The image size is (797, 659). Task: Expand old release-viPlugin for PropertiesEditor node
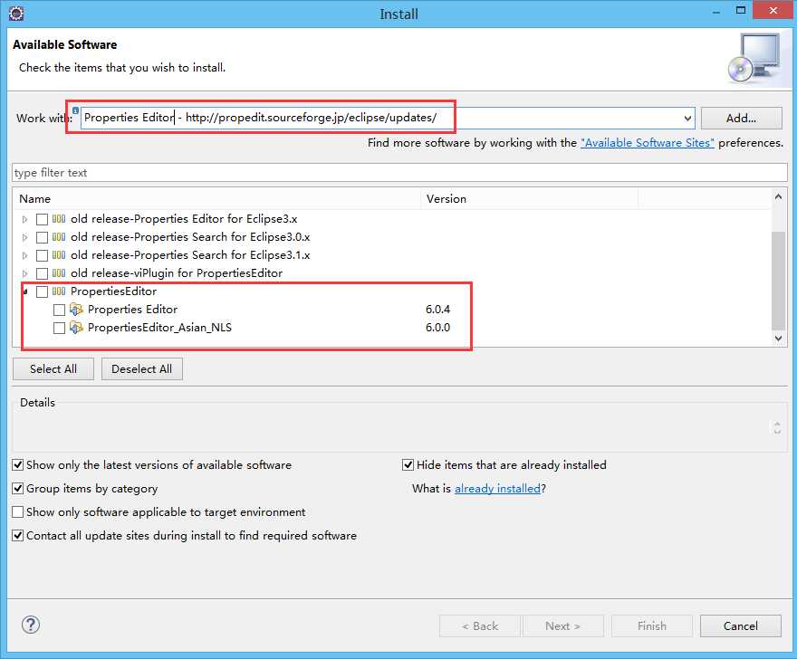[x=25, y=273]
